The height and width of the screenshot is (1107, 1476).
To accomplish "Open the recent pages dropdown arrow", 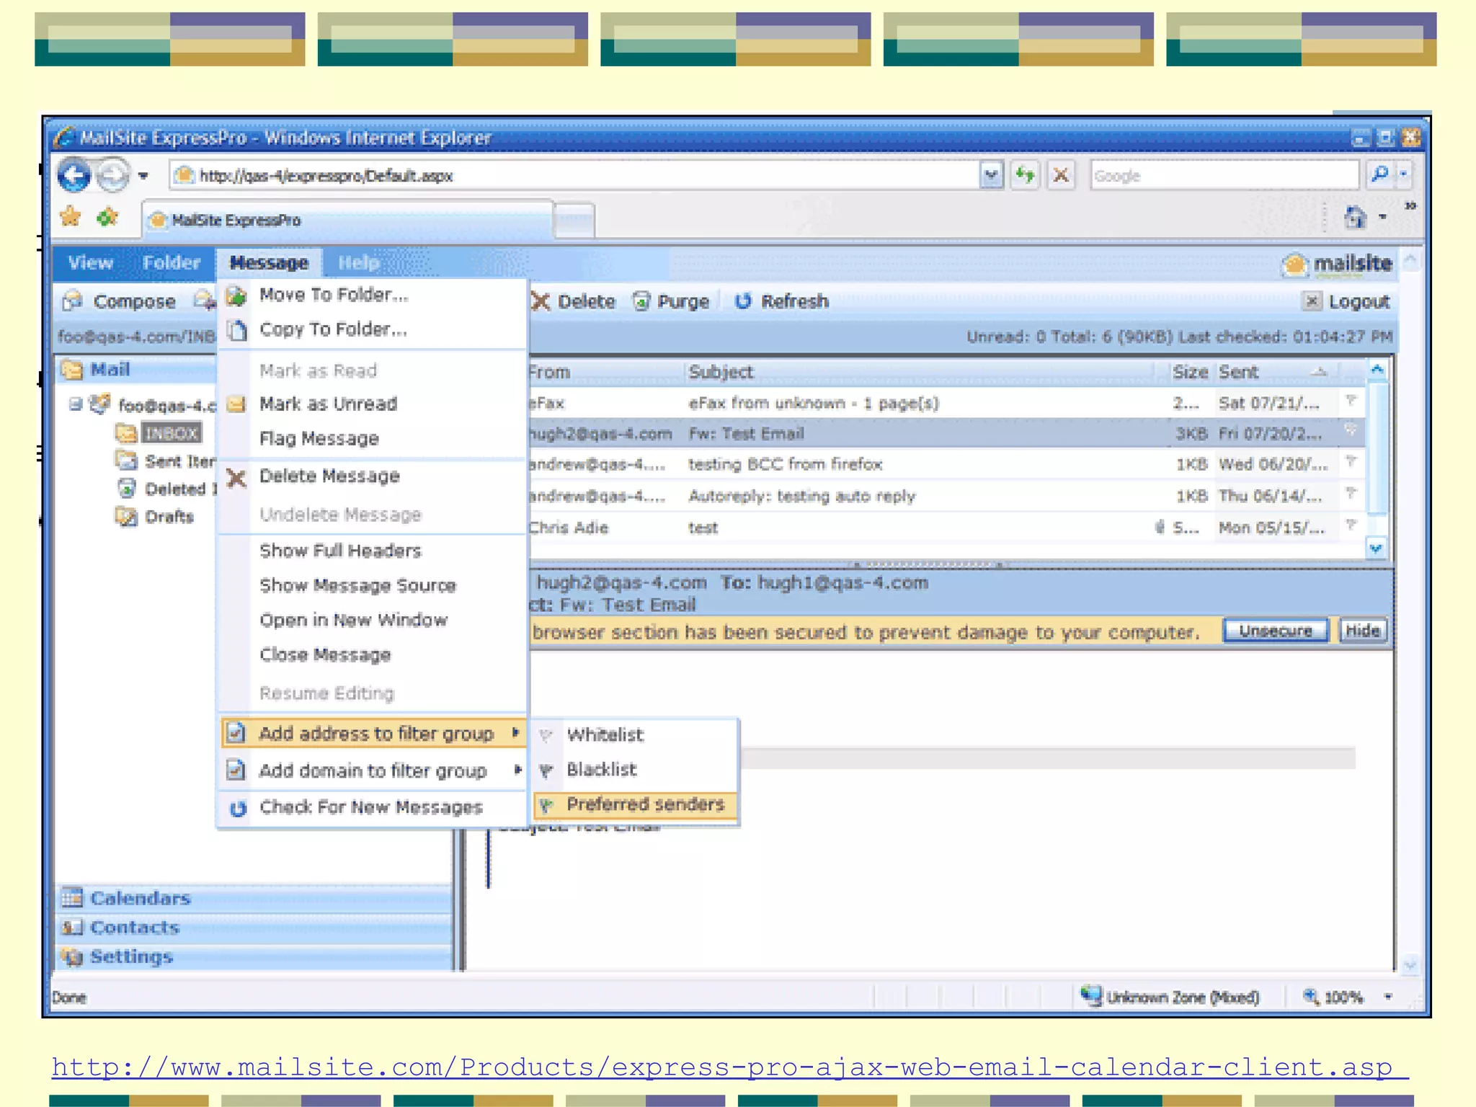I will [x=143, y=175].
